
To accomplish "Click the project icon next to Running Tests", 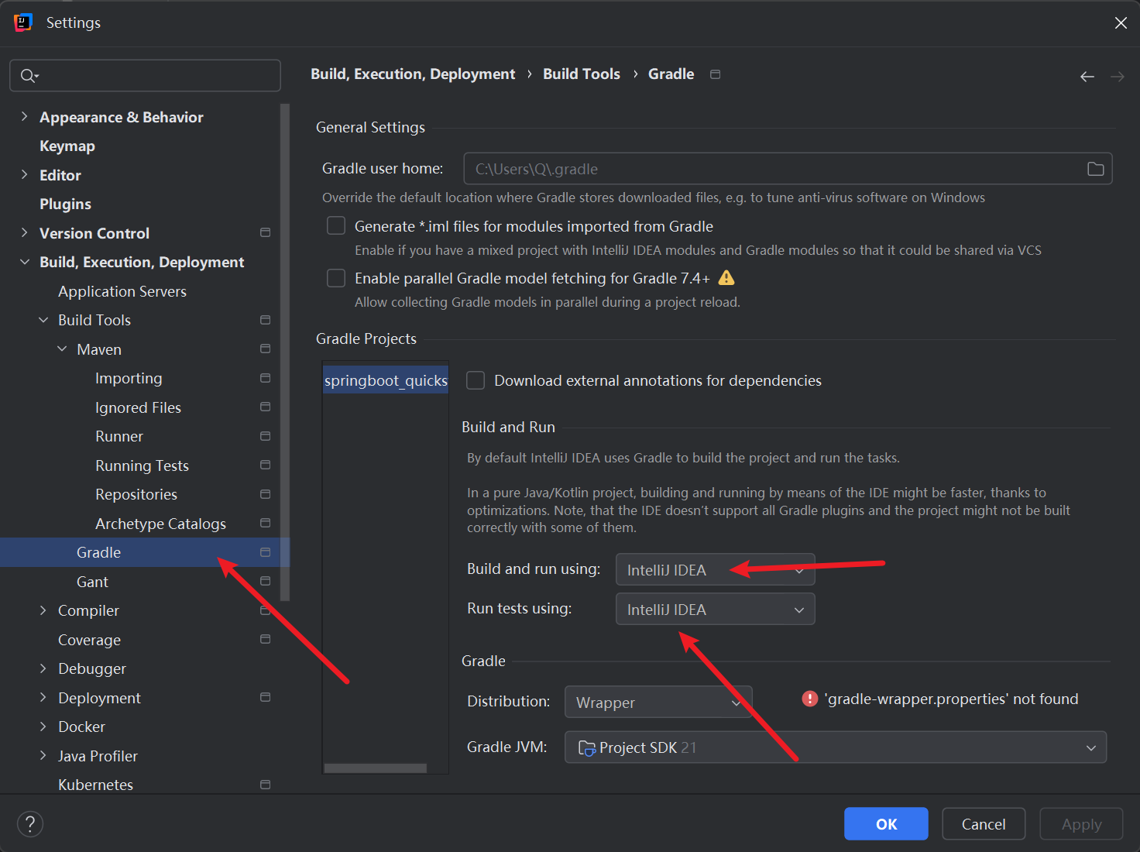I will (x=266, y=465).
